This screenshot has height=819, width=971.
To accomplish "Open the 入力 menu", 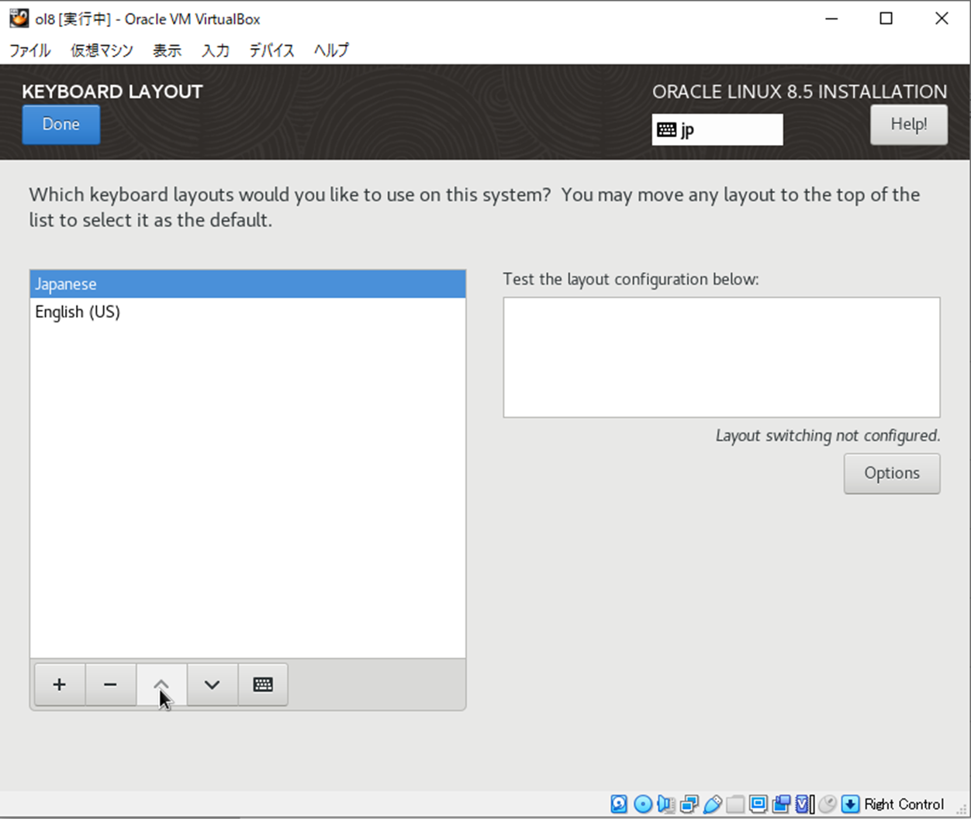I will click(215, 50).
